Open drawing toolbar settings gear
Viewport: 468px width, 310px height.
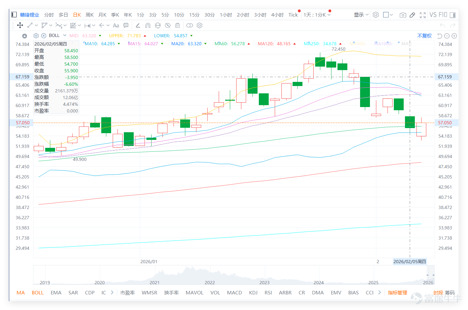200,25
